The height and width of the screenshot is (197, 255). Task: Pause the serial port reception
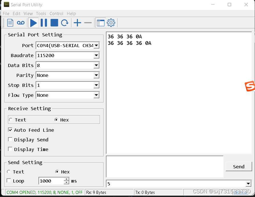pos(44,23)
